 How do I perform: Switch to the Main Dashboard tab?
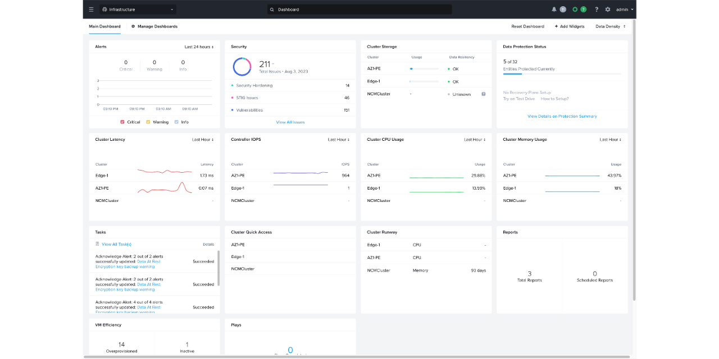click(104, 26)
